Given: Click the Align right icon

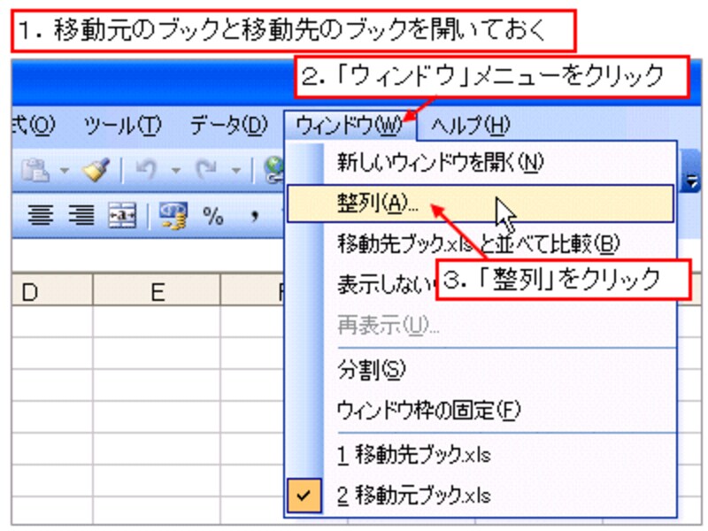Looking at the screenshot, I should [81, 215].
